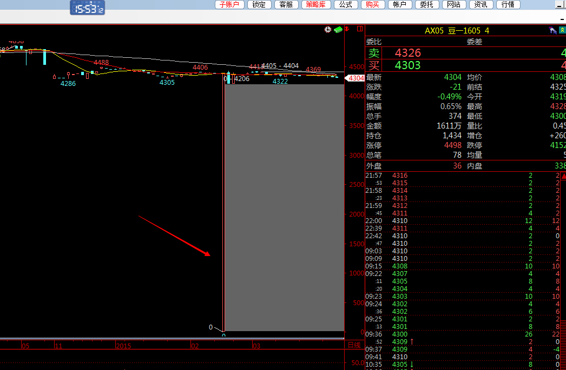Viewport: 566px width, 370px height.
Task: Open the 资讯 menu item
Action: click(481, 4)
